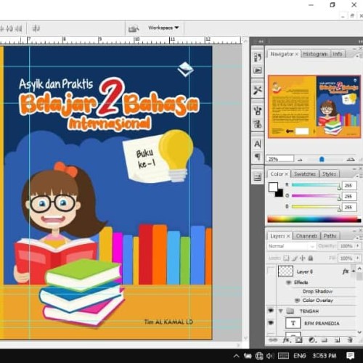This screenshot has height=363, width=363.
Task: Open the Tool Presets panel icon
Action: point(258,90)
